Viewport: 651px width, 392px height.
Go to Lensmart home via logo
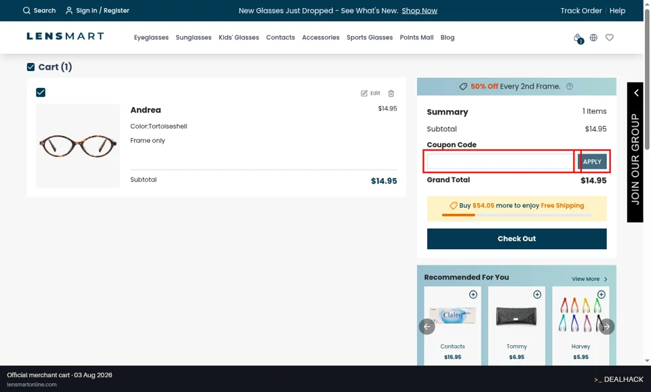tap(65, 37)
